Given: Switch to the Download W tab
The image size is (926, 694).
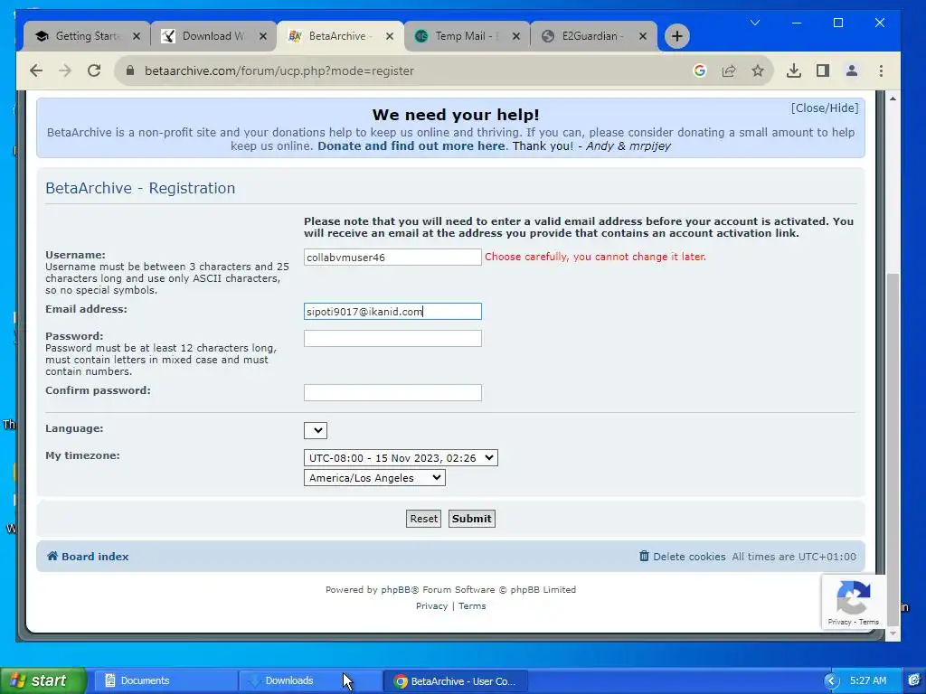Looking at the screenshot, I should tap(213, 36).
